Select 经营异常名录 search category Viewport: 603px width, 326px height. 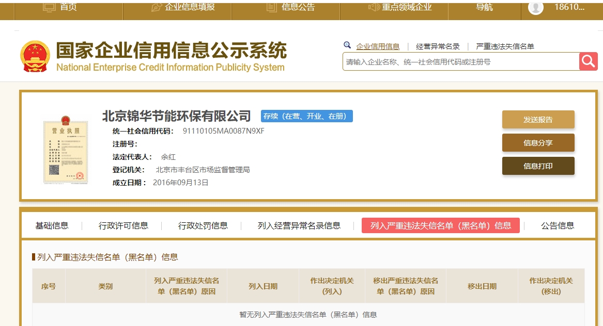pyautogui.click(x=438, y=46)
